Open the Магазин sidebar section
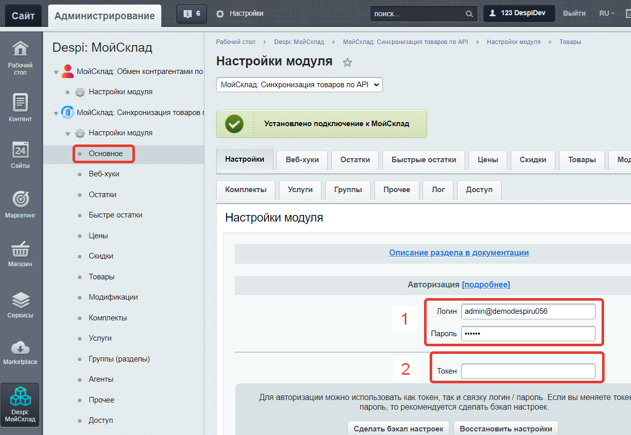This screenshot has height=435, width=631. (x=20, y=253)
